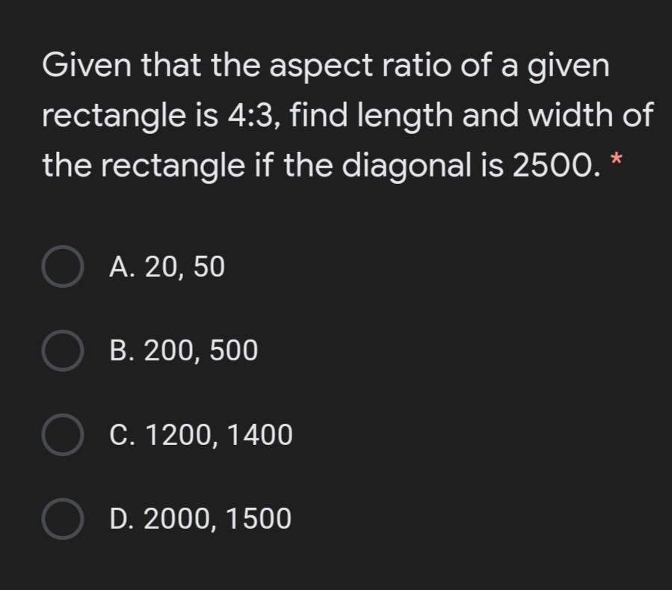Pick the answer text 'D. 2000, 1500'
Viewport: 672px width, 590px height.
click(200, 519)
